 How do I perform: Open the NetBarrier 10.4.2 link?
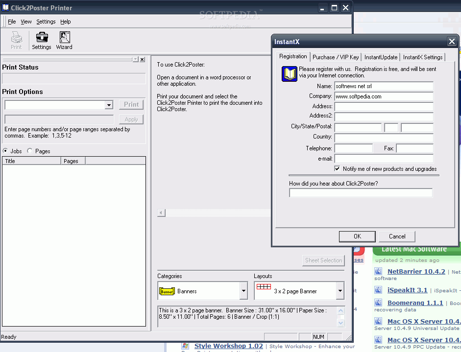point(416,271)
